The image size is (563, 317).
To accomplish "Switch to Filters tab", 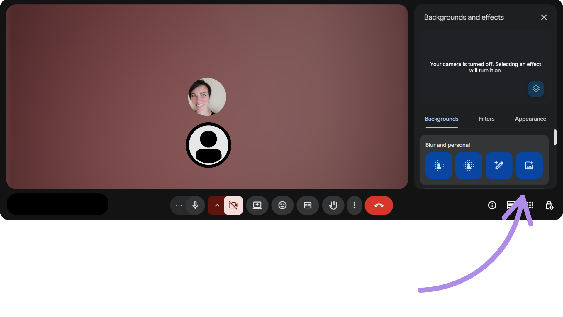I will pyautogui.click(x=486, y=119).
